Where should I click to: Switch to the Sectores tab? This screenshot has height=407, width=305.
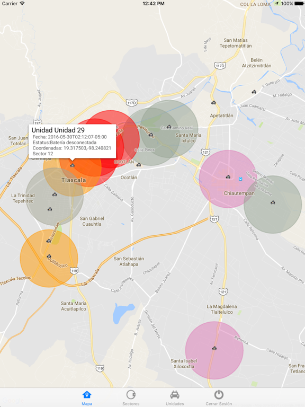131,398
